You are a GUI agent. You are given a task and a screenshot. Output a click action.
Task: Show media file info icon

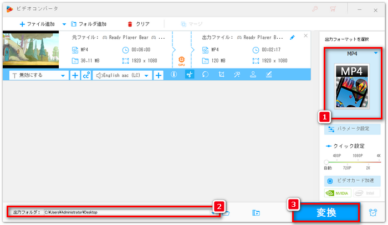tap(173, 75)
